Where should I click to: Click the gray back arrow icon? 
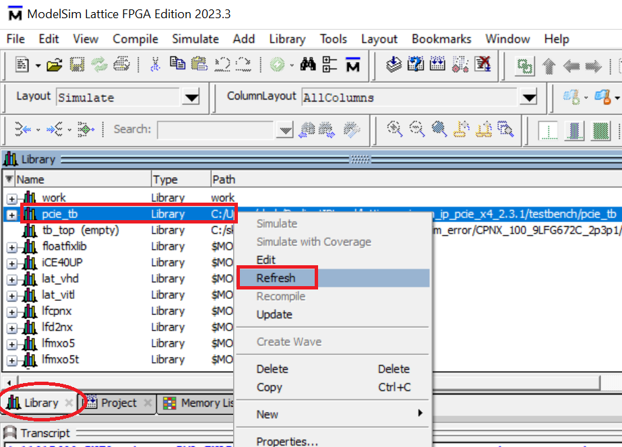click(x=571, y=67)
